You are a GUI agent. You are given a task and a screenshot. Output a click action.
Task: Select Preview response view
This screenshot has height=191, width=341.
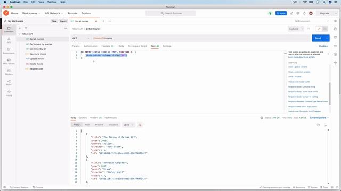tap(99, 125)
